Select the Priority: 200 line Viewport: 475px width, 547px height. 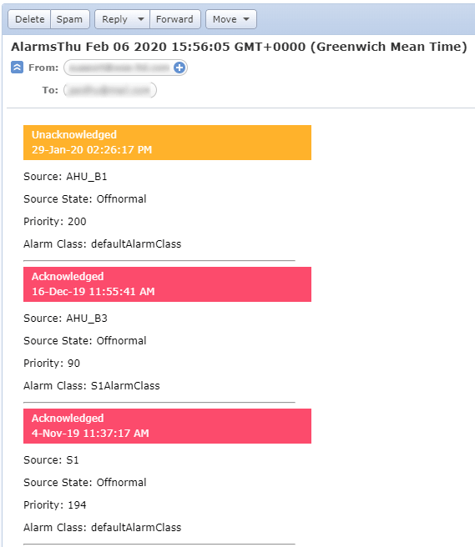point(55,222)
